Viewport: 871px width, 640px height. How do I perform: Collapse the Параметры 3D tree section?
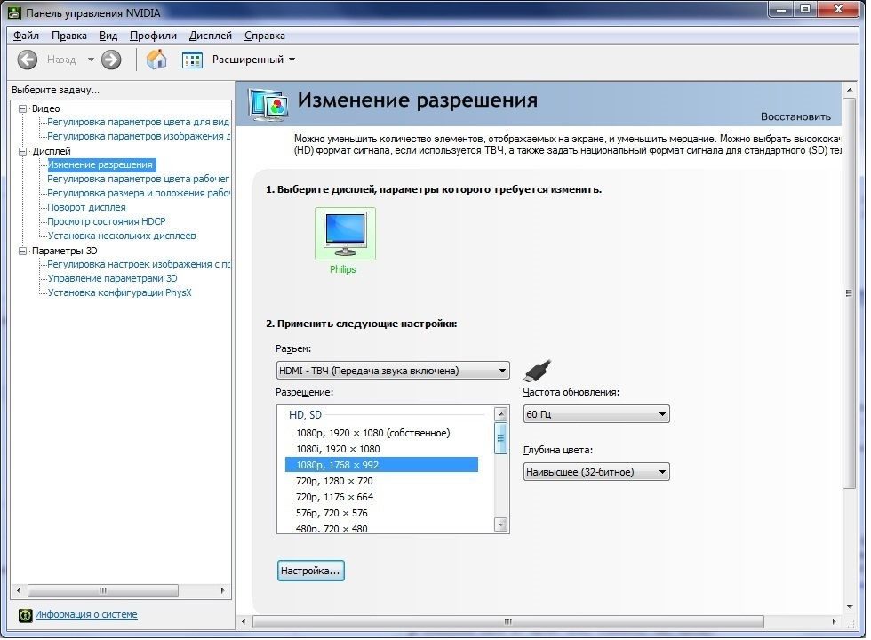coord(23,251)
